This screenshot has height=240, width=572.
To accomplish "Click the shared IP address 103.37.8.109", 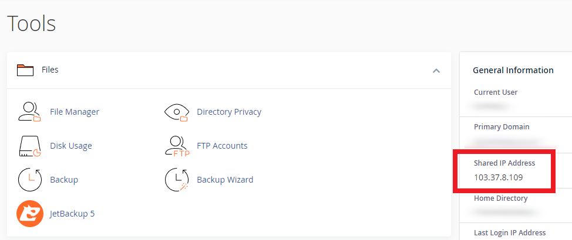I will tap(499, 177).
